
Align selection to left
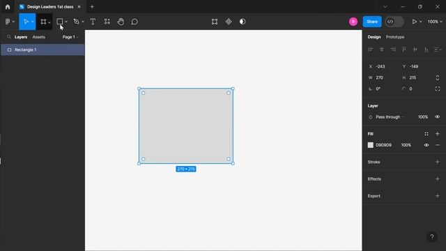(x=370, y=50)
